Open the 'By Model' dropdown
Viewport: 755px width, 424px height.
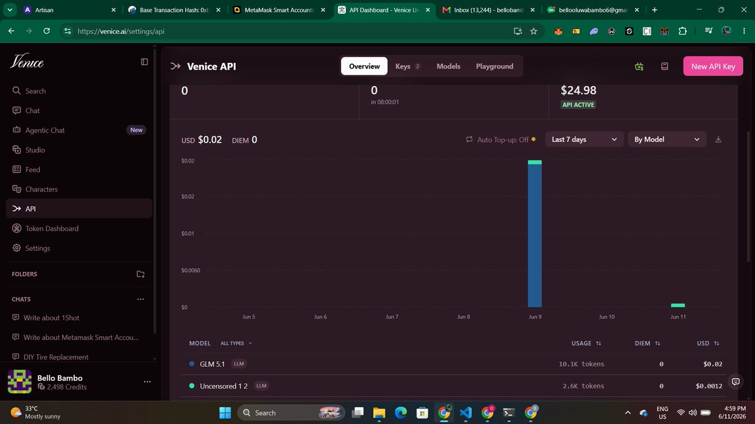coord(667,139)
